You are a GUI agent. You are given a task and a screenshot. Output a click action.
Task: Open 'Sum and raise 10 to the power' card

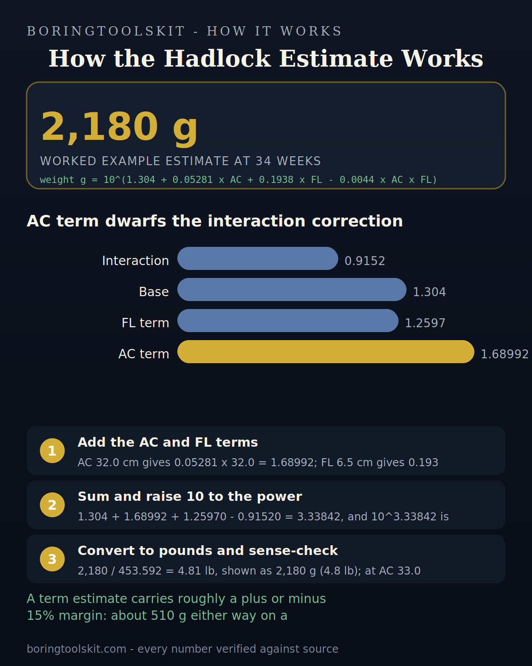tap(266, 505)
